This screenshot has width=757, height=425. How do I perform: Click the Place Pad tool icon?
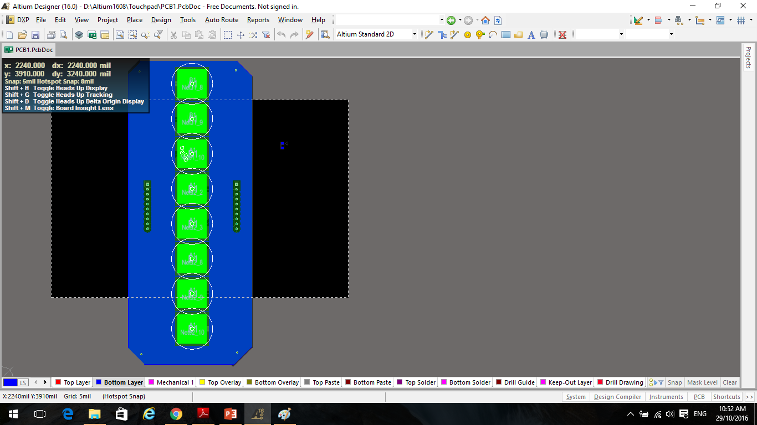467,34
